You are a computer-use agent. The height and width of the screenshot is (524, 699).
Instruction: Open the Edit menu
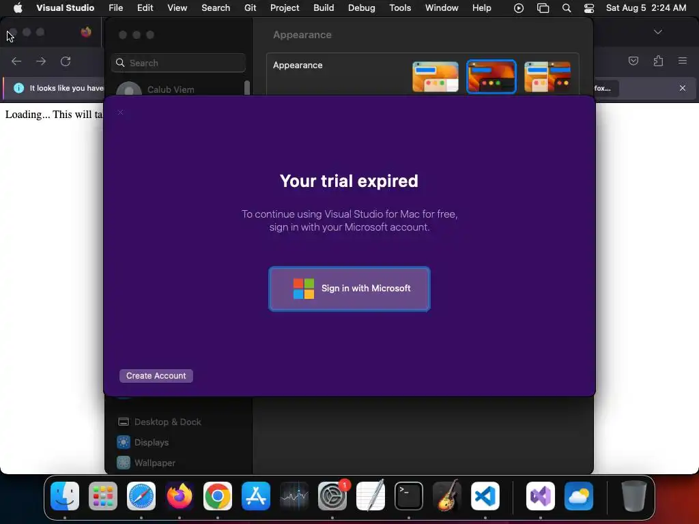point(145,8)
